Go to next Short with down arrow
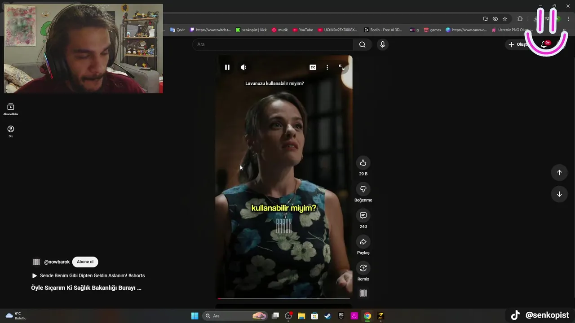Image resolution: width=575 pixels, height=323 pixels. (559, 194)
